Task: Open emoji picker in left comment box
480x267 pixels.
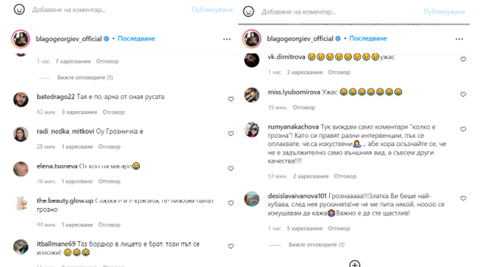Action: coord(19,9)
